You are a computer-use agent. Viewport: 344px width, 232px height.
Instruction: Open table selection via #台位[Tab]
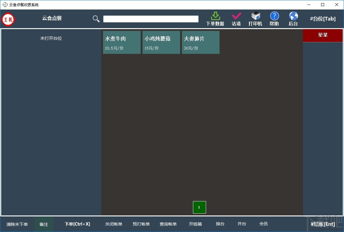coord(323,19)
